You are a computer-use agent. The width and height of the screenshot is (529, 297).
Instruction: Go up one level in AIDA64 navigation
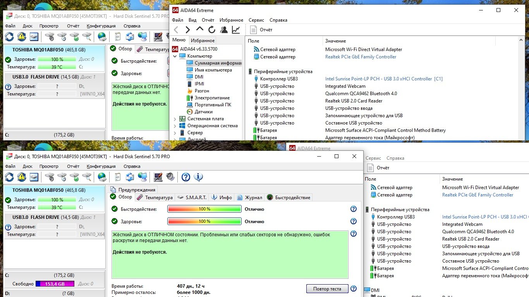click(199, 29)
